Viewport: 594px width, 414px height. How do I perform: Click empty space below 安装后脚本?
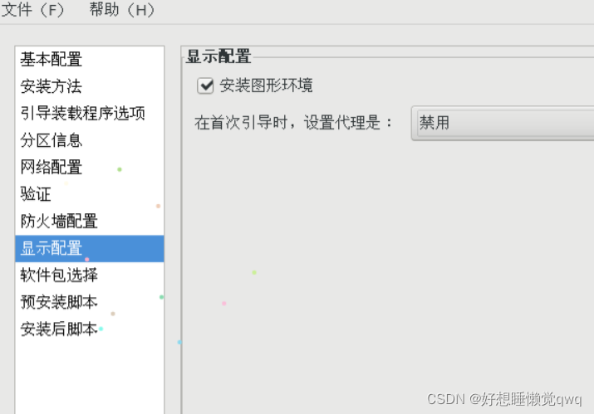90,378
